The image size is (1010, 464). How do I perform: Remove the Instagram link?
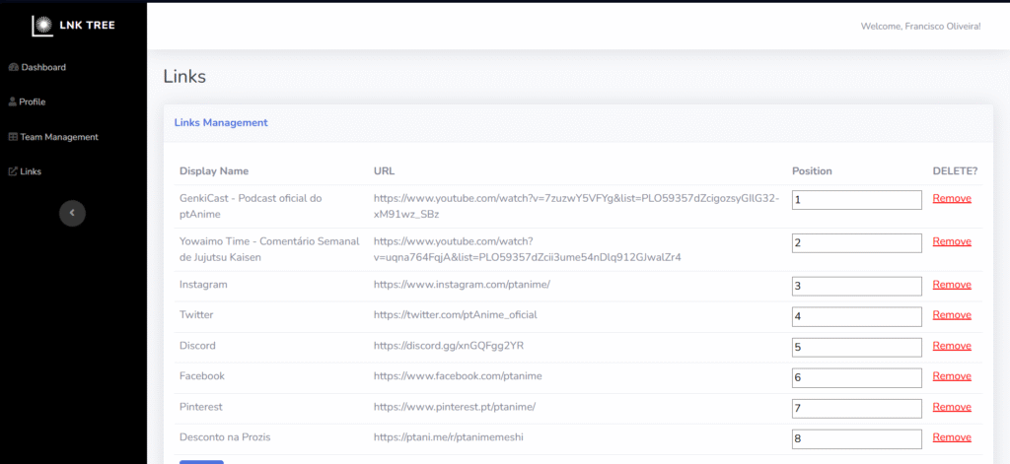click(952, 285)
